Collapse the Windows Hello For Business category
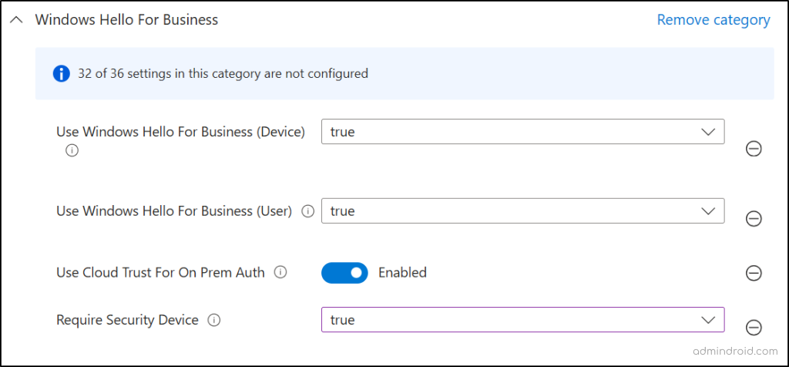The height and width of the screenshot is (367, 789). pos(16,20)
